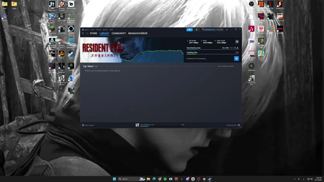Go back with Steam's back arrow
Image resolution: width=324 pixels, height=182 pixels.
click(83, 33)
